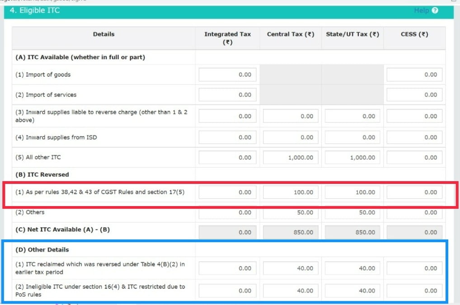Image resolution: width=460 pixels, height=305 pixels.
Task: Open the Help link in Eligible ITC header
Action: 421,10
